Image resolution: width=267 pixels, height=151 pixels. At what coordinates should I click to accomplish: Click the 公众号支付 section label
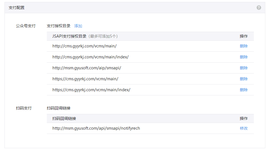[26, 26]
